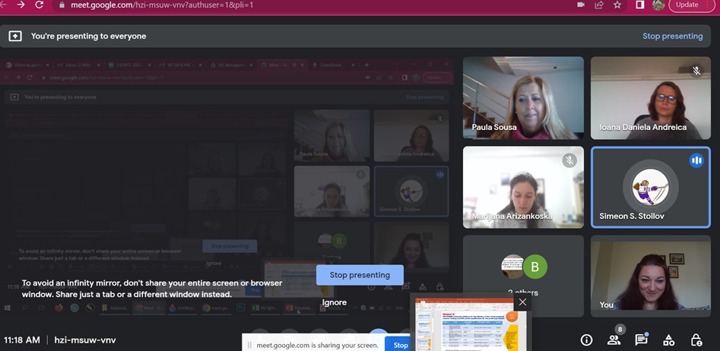Click Stop presenting in top banner
This screenshot has width=720, height=351.
[x=672, y=36]
